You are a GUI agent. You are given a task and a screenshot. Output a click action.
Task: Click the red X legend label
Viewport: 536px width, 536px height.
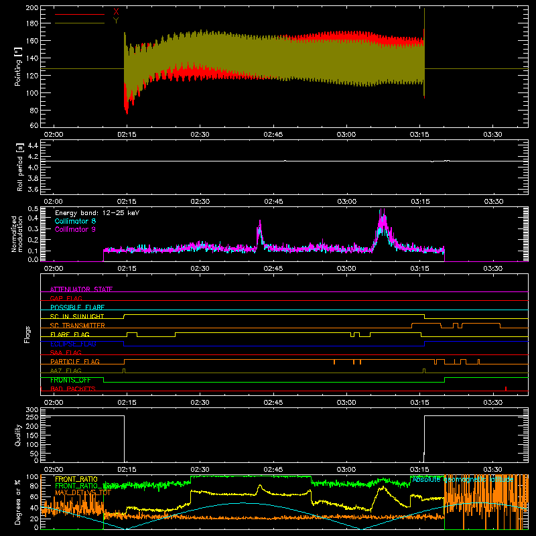(x=116, y=12)
